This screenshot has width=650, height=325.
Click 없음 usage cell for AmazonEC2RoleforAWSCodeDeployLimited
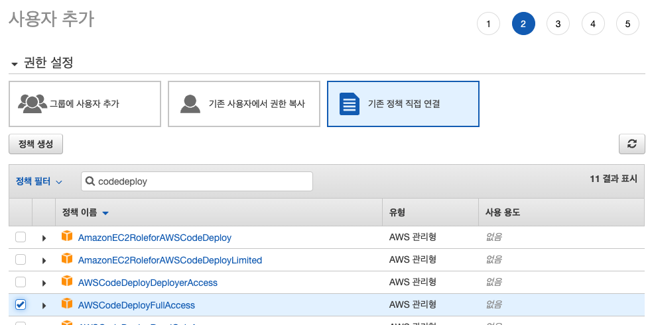(493, 259)
